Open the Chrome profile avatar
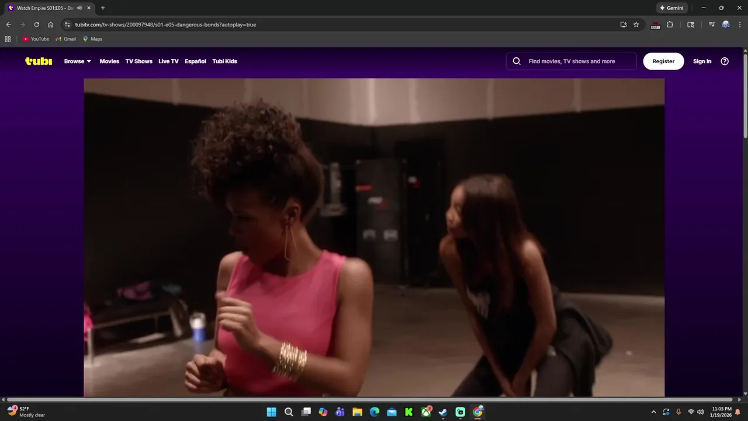The width and height of the screenshot is (748, 421). (x=726, y=25)
